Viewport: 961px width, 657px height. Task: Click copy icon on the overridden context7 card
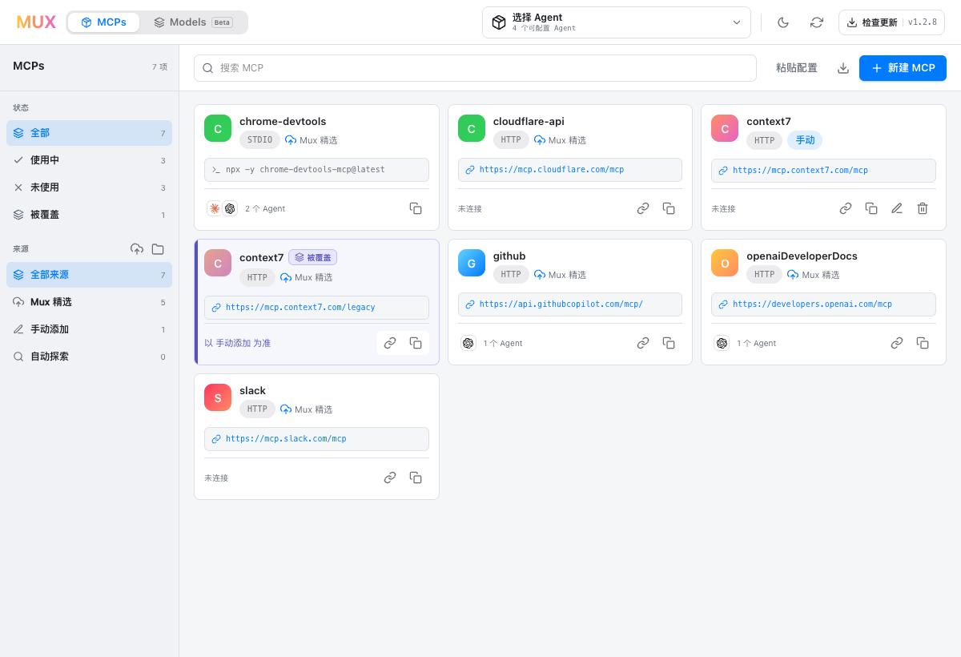416,343
